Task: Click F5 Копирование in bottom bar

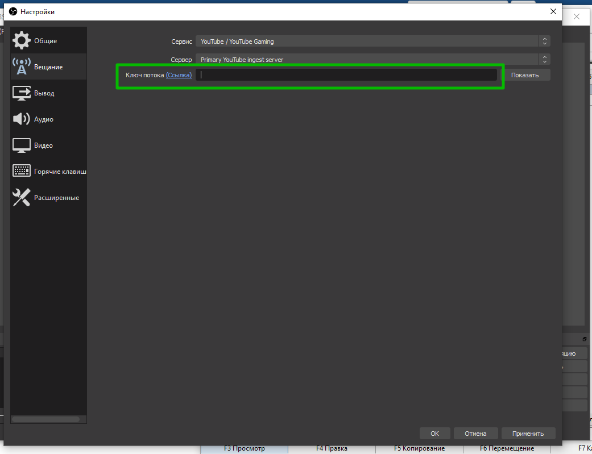Action: tap(419, 448)
